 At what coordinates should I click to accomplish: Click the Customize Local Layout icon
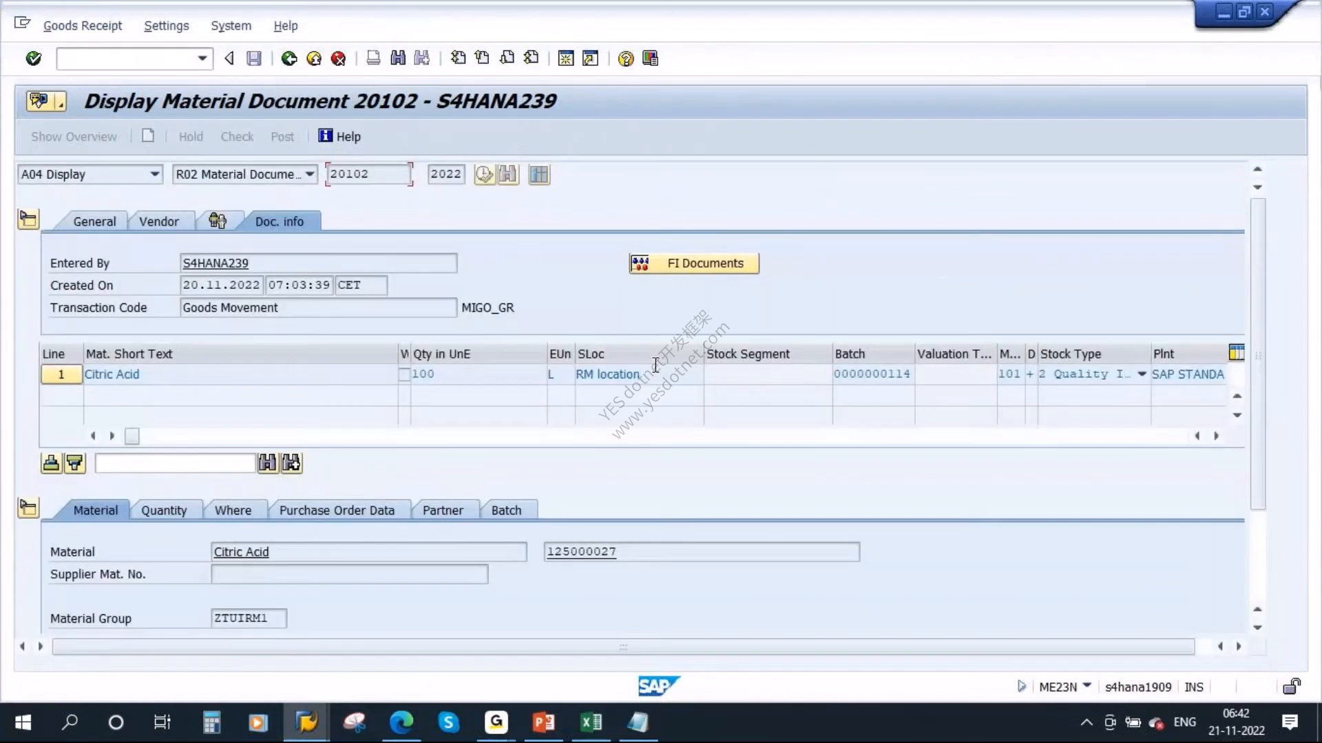click(650, 58)
